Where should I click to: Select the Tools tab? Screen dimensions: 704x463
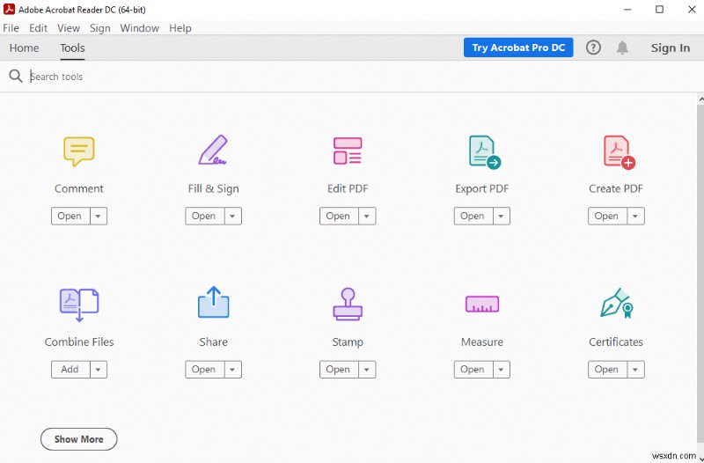[x=72, y=48]
